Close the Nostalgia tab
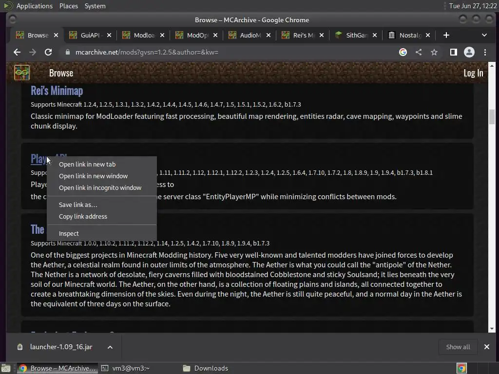This screenshot has width=499, height=374. pyautogui.click(x=428, y=35)
